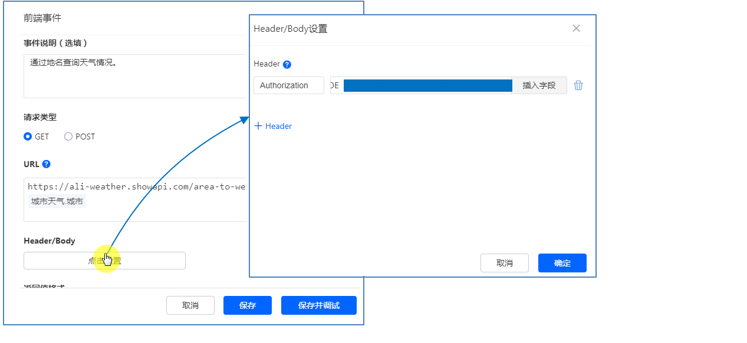
Task: Open Header/Body settings via 点击设置 button
Action: tap(104, 261)
